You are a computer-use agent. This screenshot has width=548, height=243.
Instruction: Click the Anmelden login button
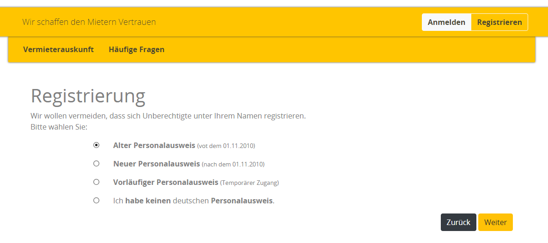[x=446, y=22]
